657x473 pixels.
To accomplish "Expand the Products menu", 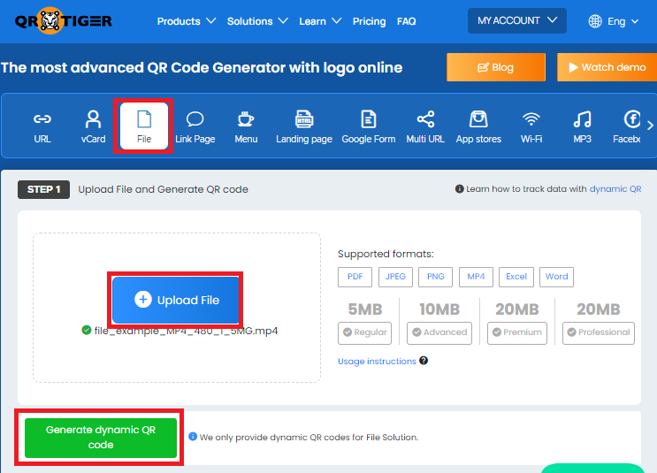I will [186, 21].
